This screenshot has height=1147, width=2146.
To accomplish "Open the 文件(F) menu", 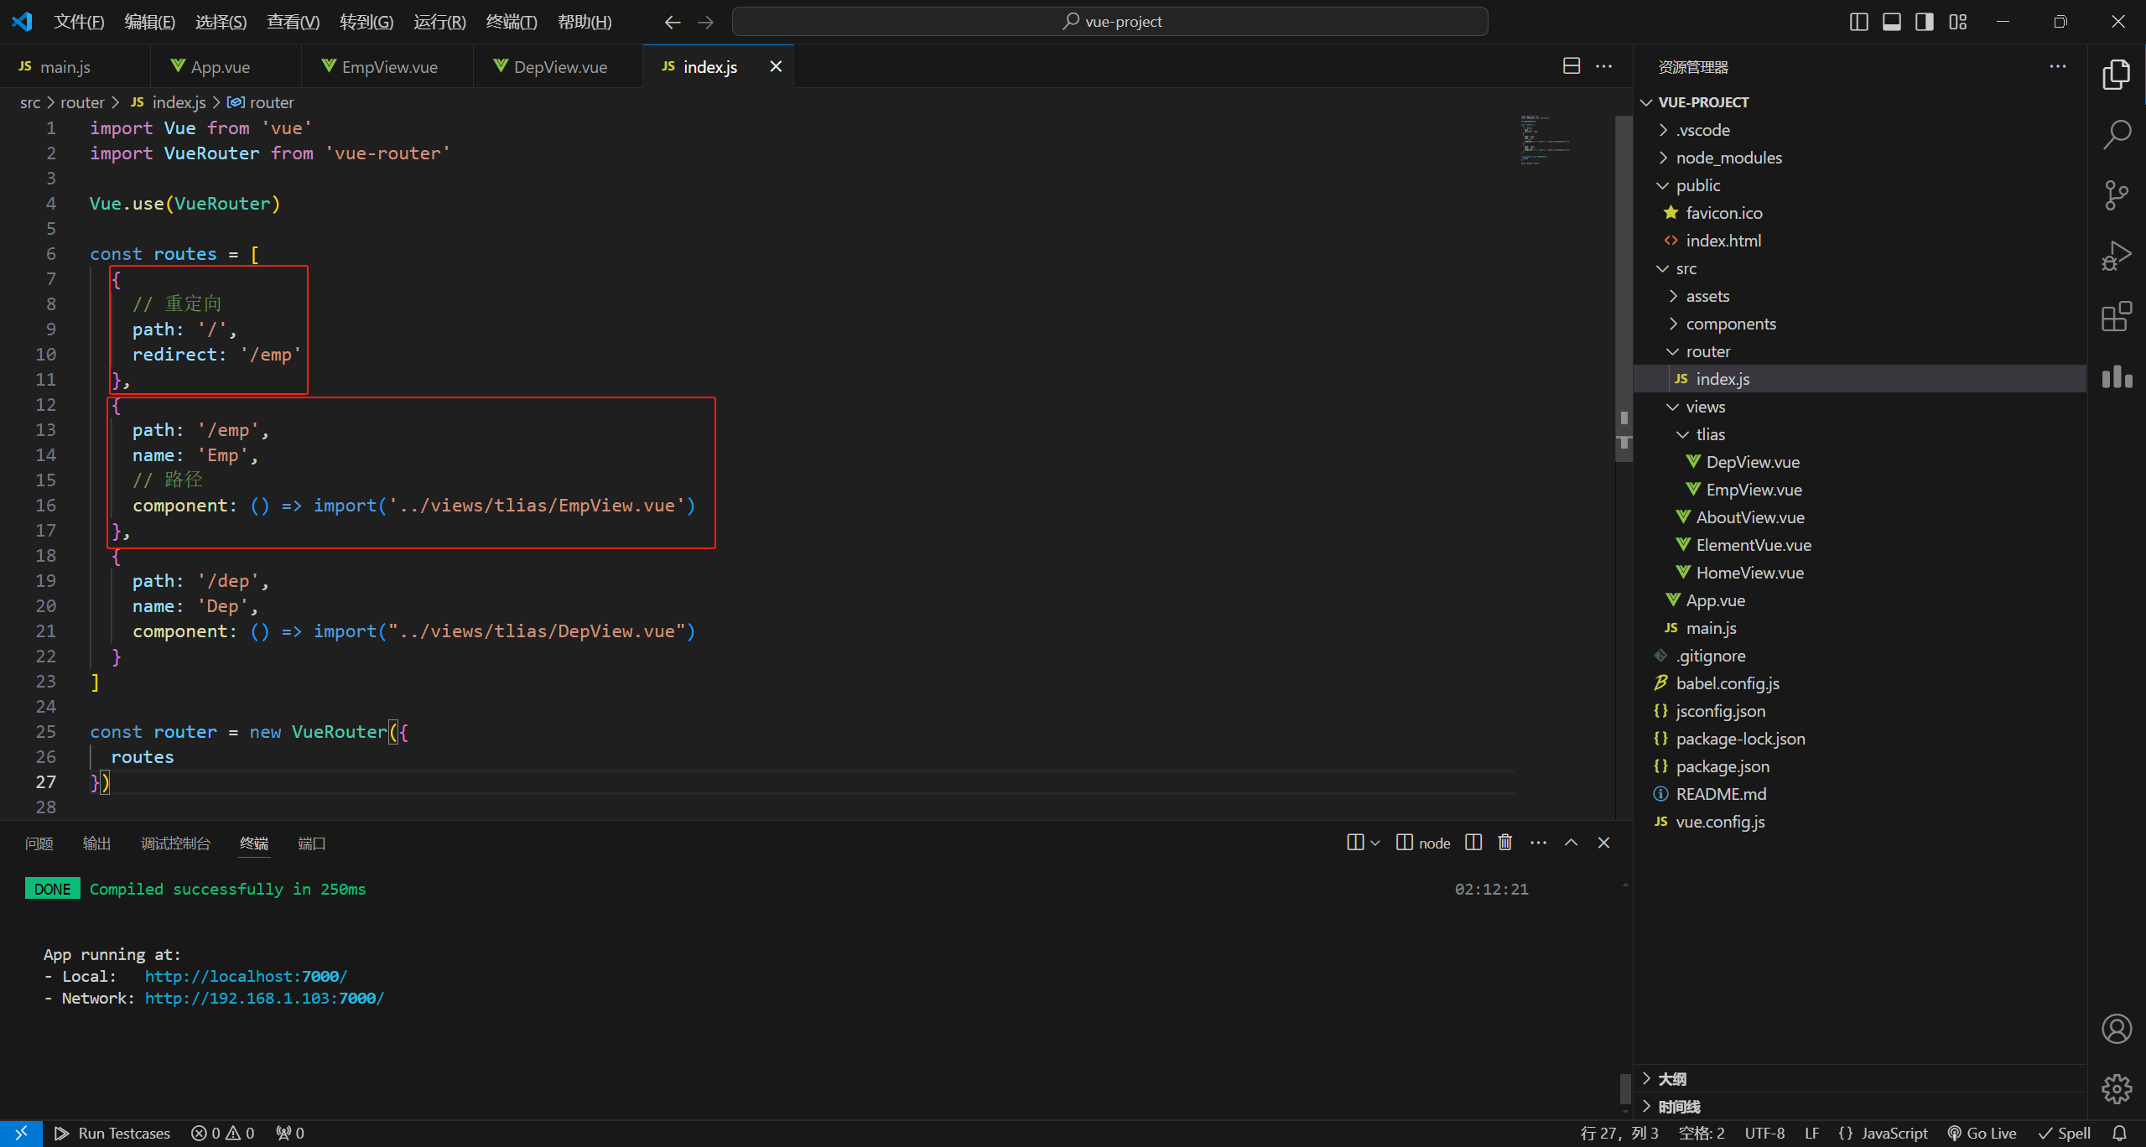I will pos(79,22).
